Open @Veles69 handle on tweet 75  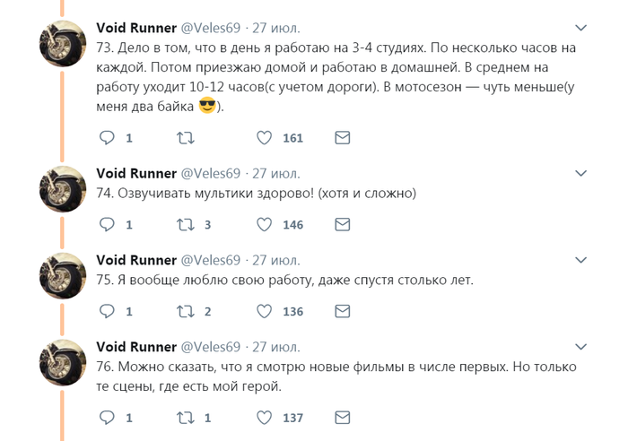click(x=212, y=260)
